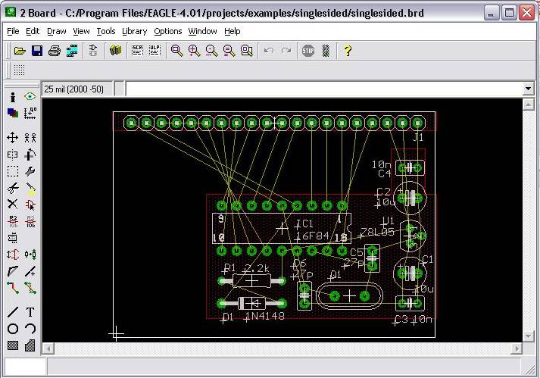Select the Arc tool

pyautogui.click(x=30, y=329)
